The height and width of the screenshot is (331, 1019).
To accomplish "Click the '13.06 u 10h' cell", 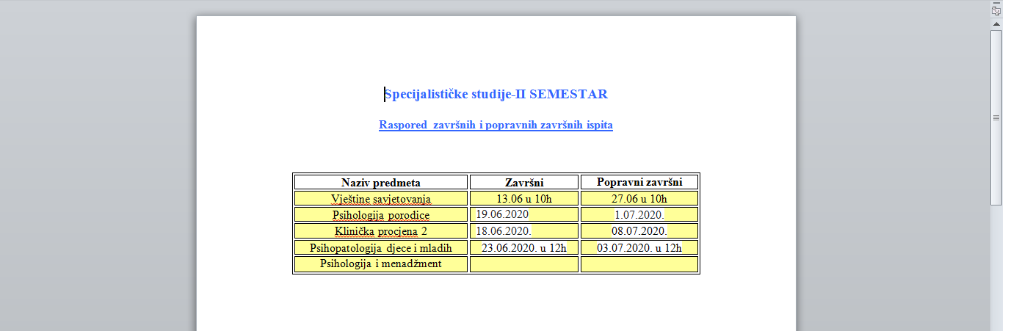I will [524, 198].
